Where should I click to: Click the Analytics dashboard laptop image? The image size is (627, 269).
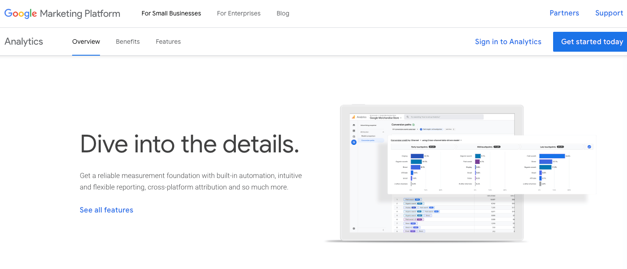460,174
